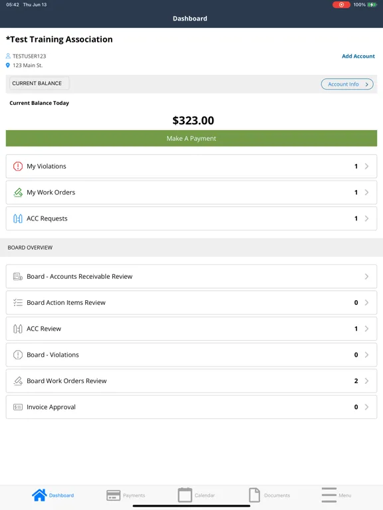383x510 pixels.
Task: Open the Calendar icon in bottom bar
Action: [185, 495]
